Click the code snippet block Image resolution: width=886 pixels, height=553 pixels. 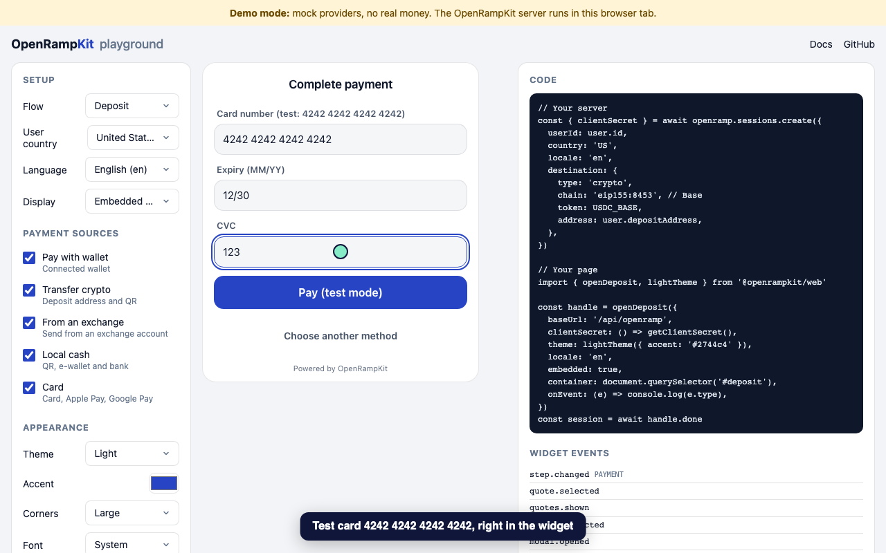(696, 263)
